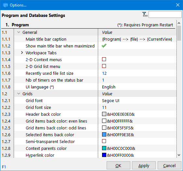This screenshot has height=171, width=183.
Task: Tick the Semi-transparent Selector checkbox
Action: 104,141
